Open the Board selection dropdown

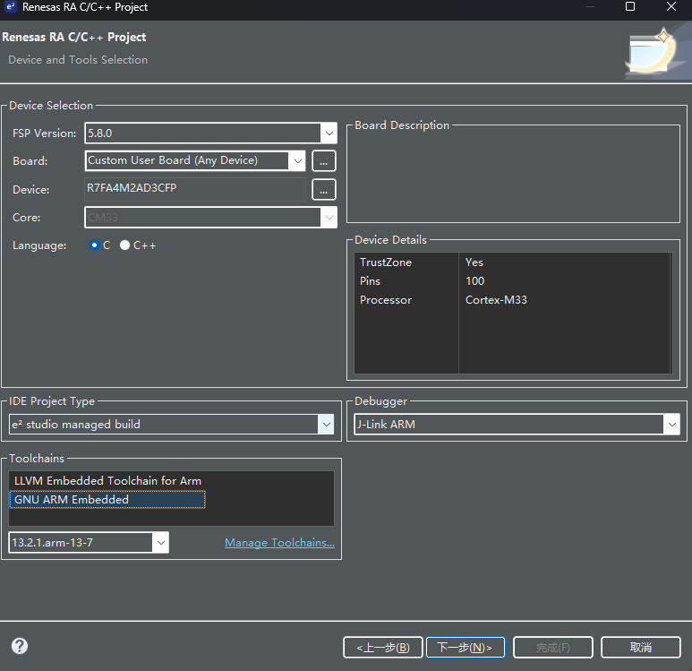[297, 161]
